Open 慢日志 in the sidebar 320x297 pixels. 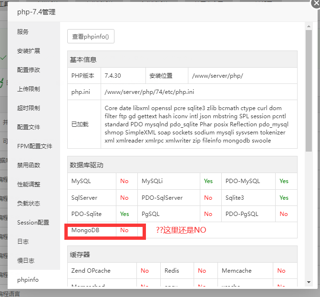26,260
